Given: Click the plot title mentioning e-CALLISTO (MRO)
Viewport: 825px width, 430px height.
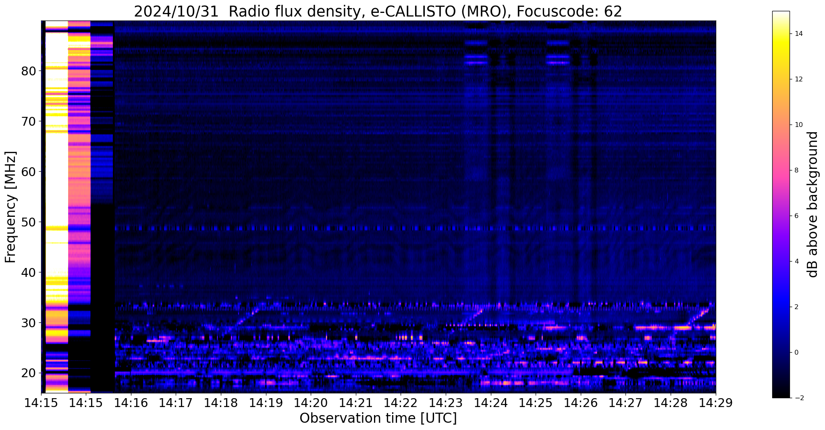Looking at the screenshot, I should [378, 11].
